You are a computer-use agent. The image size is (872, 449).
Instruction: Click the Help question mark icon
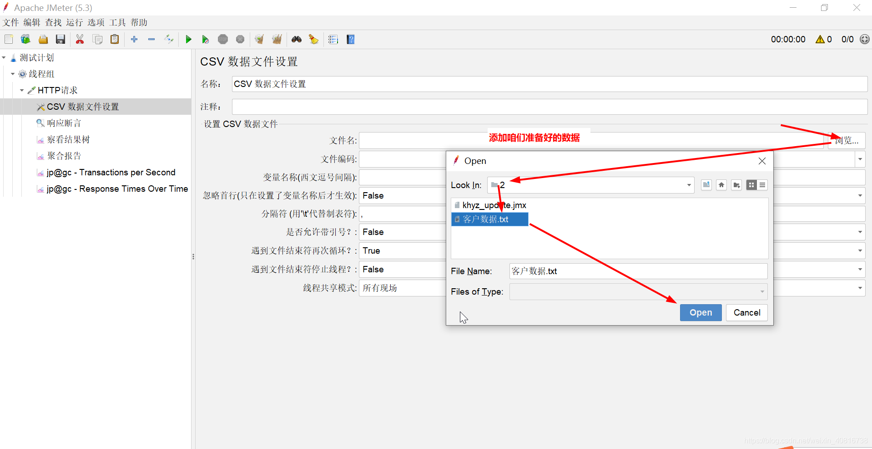click(351, 40)
